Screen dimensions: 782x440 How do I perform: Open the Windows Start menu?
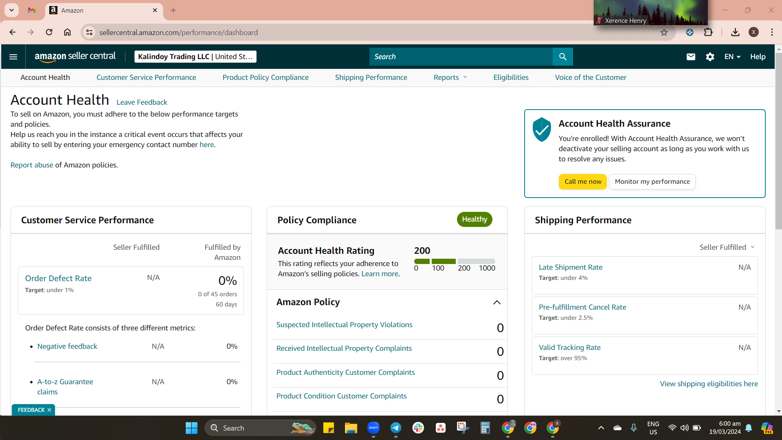pyautogui.click(x=191, y=428)
